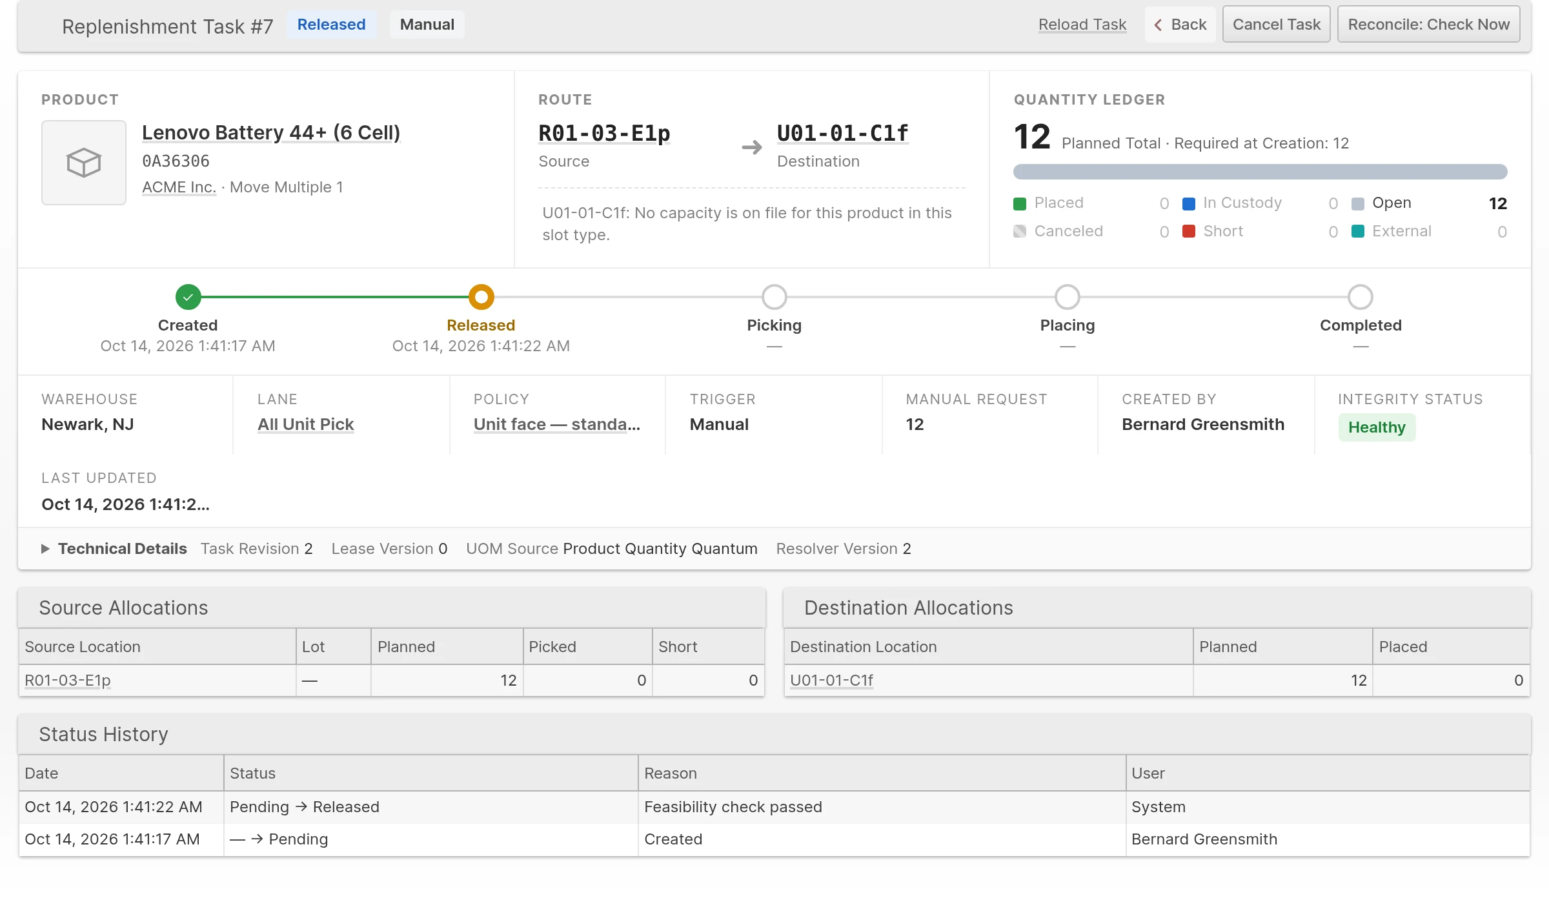The image size is (1549, 900).
Task: Click the Bernard Greensmith created-by value
Action: [1203, 424]
